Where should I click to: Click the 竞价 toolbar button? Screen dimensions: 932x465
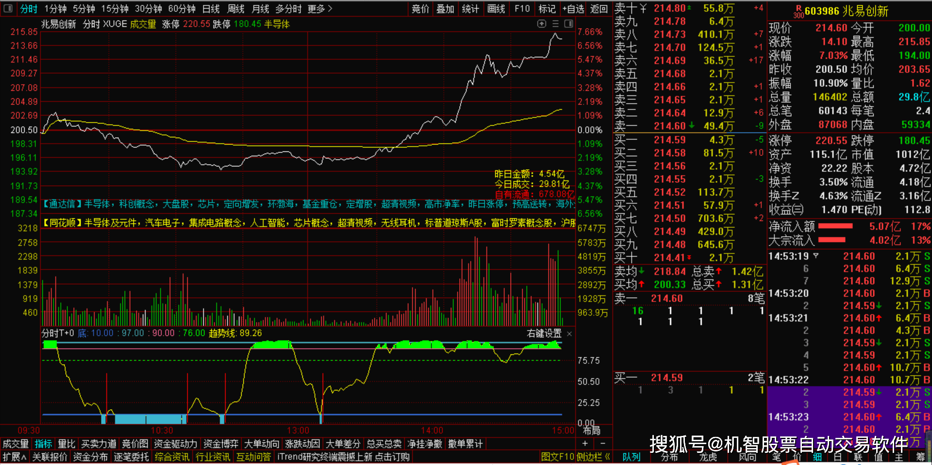[420, 9]
